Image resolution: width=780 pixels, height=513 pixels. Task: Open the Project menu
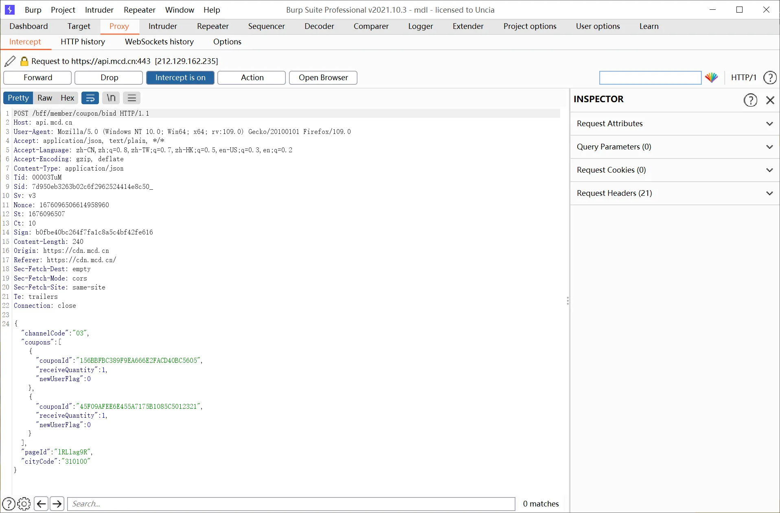(63, 10)
